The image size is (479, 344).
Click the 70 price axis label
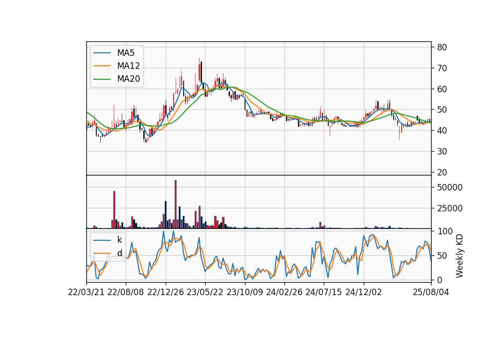click(442, 68)
